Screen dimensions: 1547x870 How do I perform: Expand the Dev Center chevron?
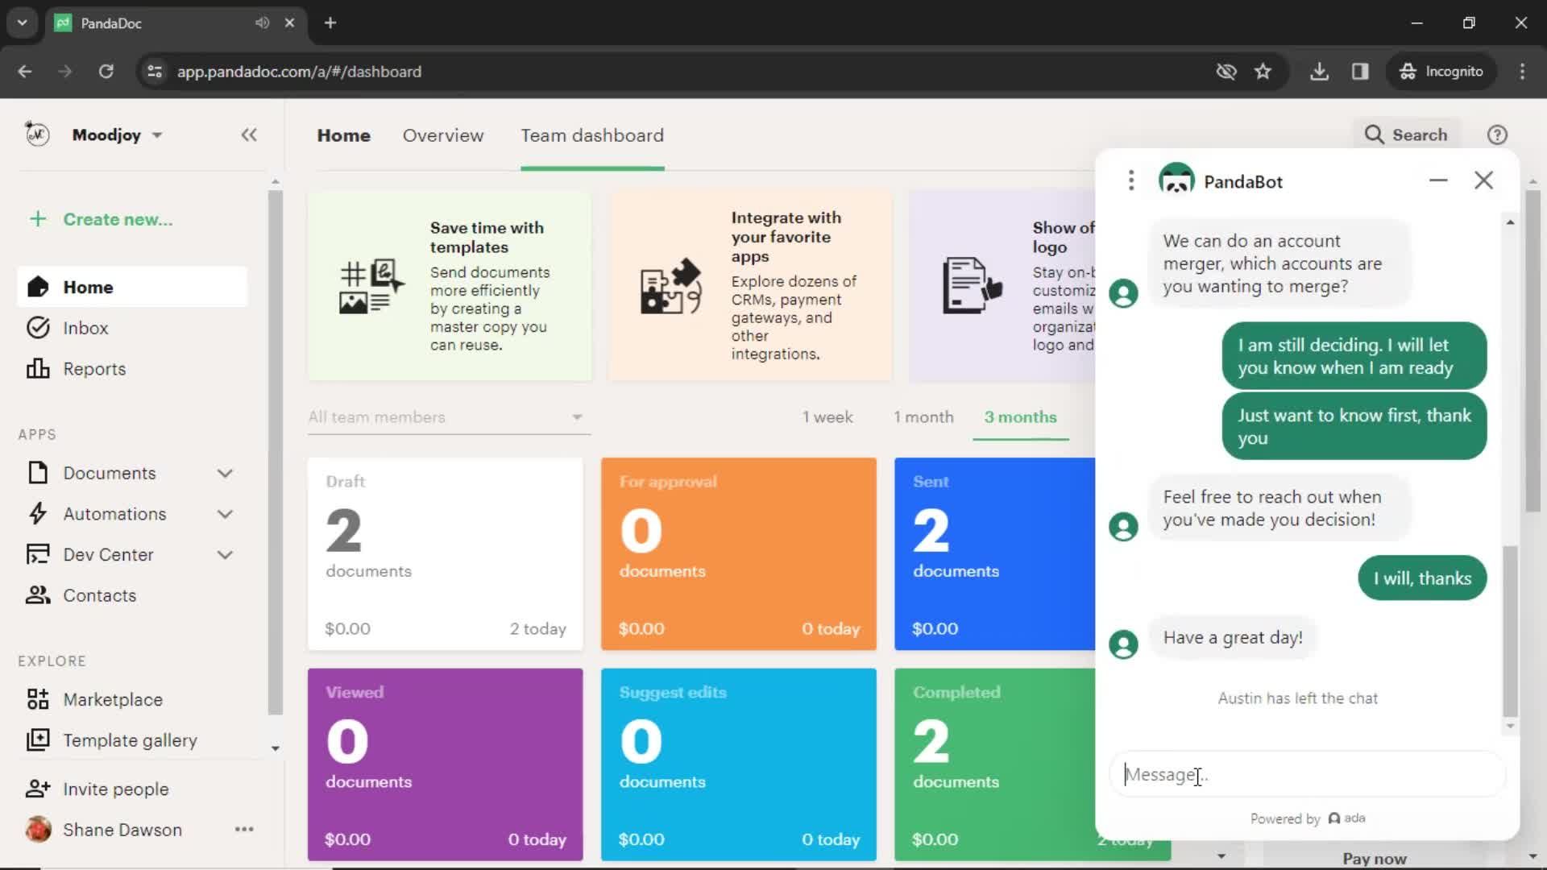[225, 555]
